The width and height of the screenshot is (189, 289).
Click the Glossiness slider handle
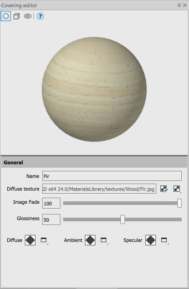[x=123, y=219]
